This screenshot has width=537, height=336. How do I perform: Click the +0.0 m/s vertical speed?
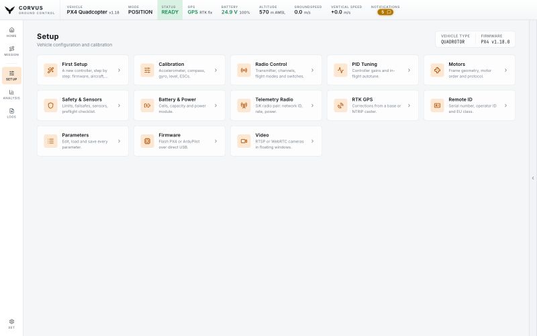point(341,12)
